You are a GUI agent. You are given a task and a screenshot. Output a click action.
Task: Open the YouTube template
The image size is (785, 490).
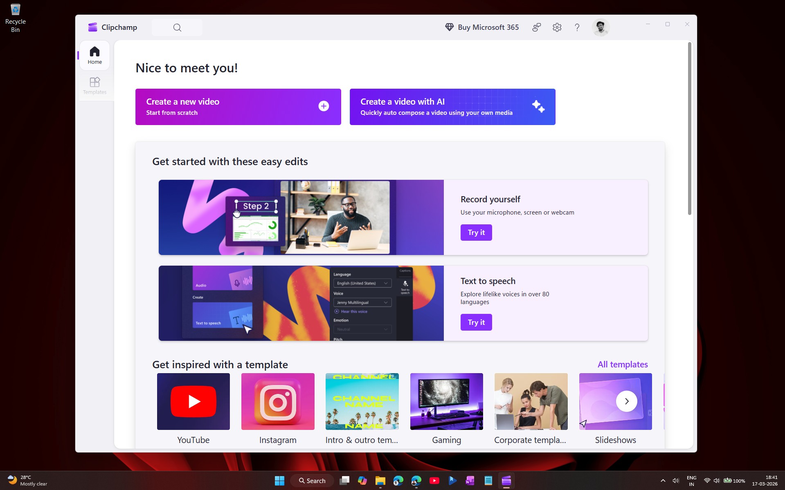pyautogui.click(x=193, y=401)
